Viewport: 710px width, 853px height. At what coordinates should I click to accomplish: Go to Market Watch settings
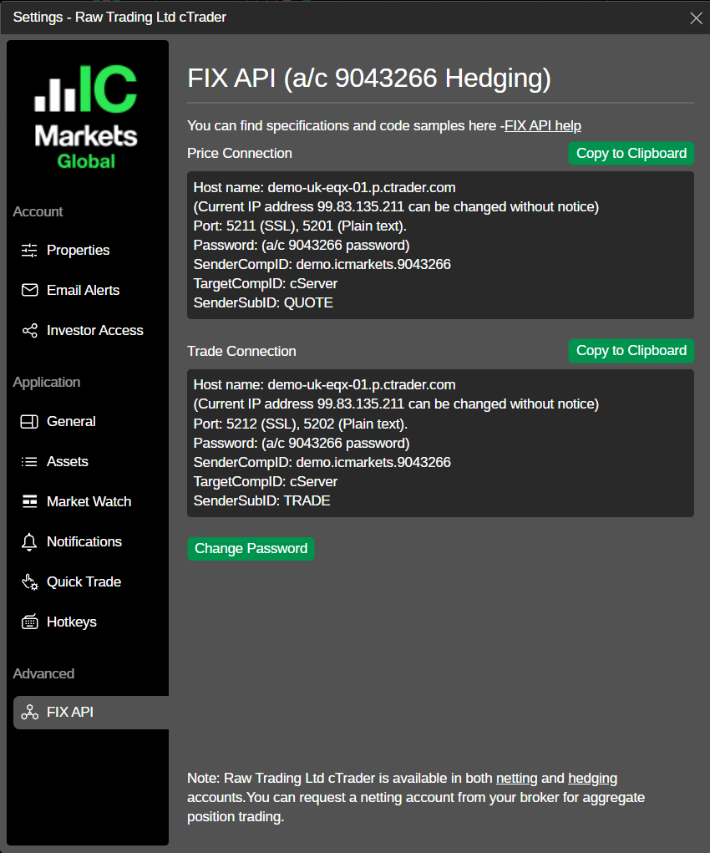88,501
